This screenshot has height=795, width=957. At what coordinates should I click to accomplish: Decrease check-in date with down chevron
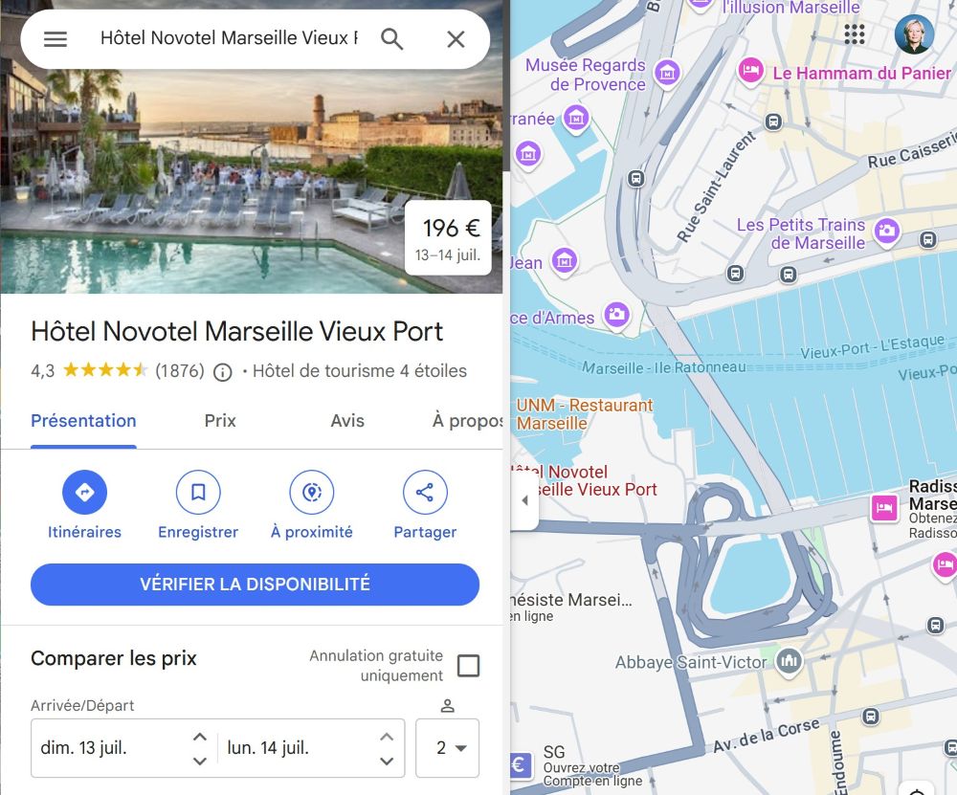coord(200,761)
